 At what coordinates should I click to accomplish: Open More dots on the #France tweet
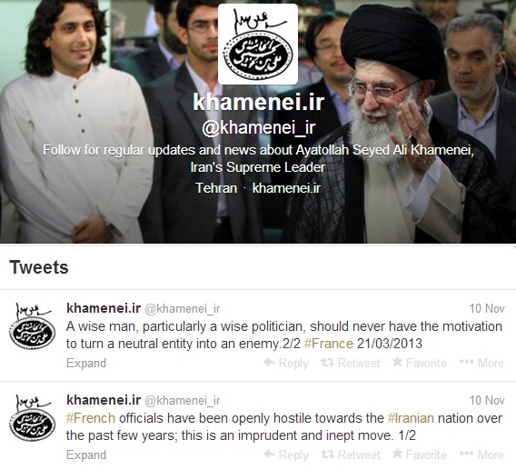[466, 362]
